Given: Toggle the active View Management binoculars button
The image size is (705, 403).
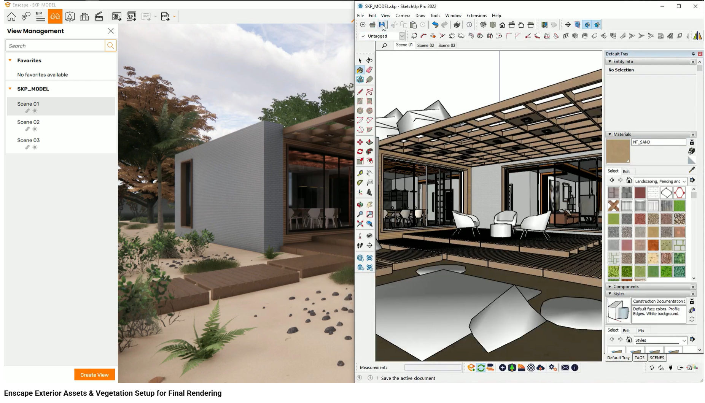Looking at the screenshot, I should point(55,16).
